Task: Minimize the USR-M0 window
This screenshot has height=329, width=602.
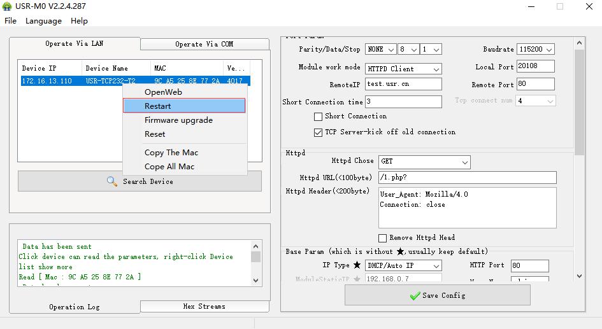Action: tap(531, 6)
